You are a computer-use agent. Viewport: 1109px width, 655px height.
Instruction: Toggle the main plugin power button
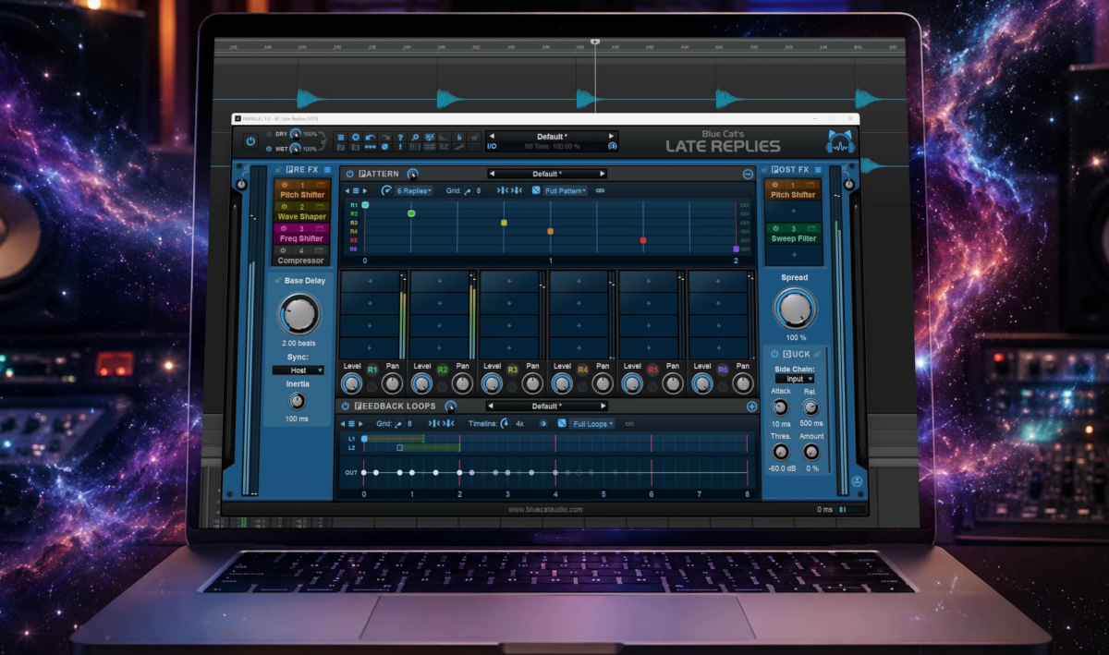point(250,141)
